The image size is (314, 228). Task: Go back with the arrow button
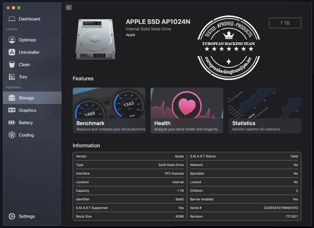[68, 7]
